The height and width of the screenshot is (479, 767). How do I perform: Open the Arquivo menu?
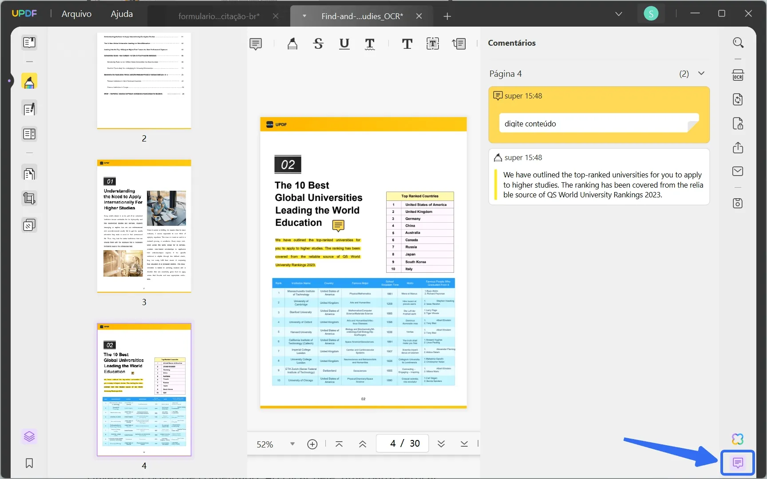tap(76, 14)
